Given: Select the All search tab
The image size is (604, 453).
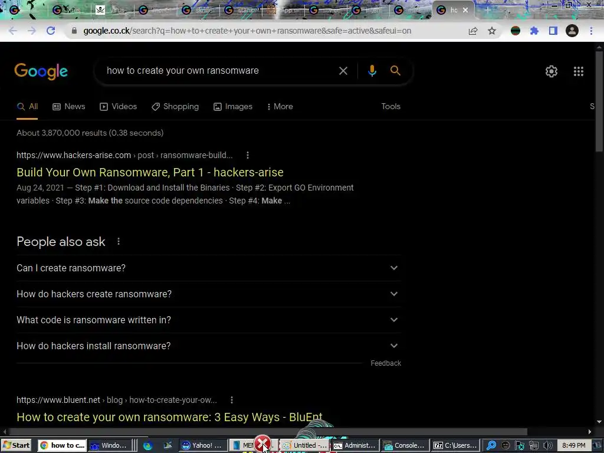Looking at the screenshot, I should coord(27,107).
